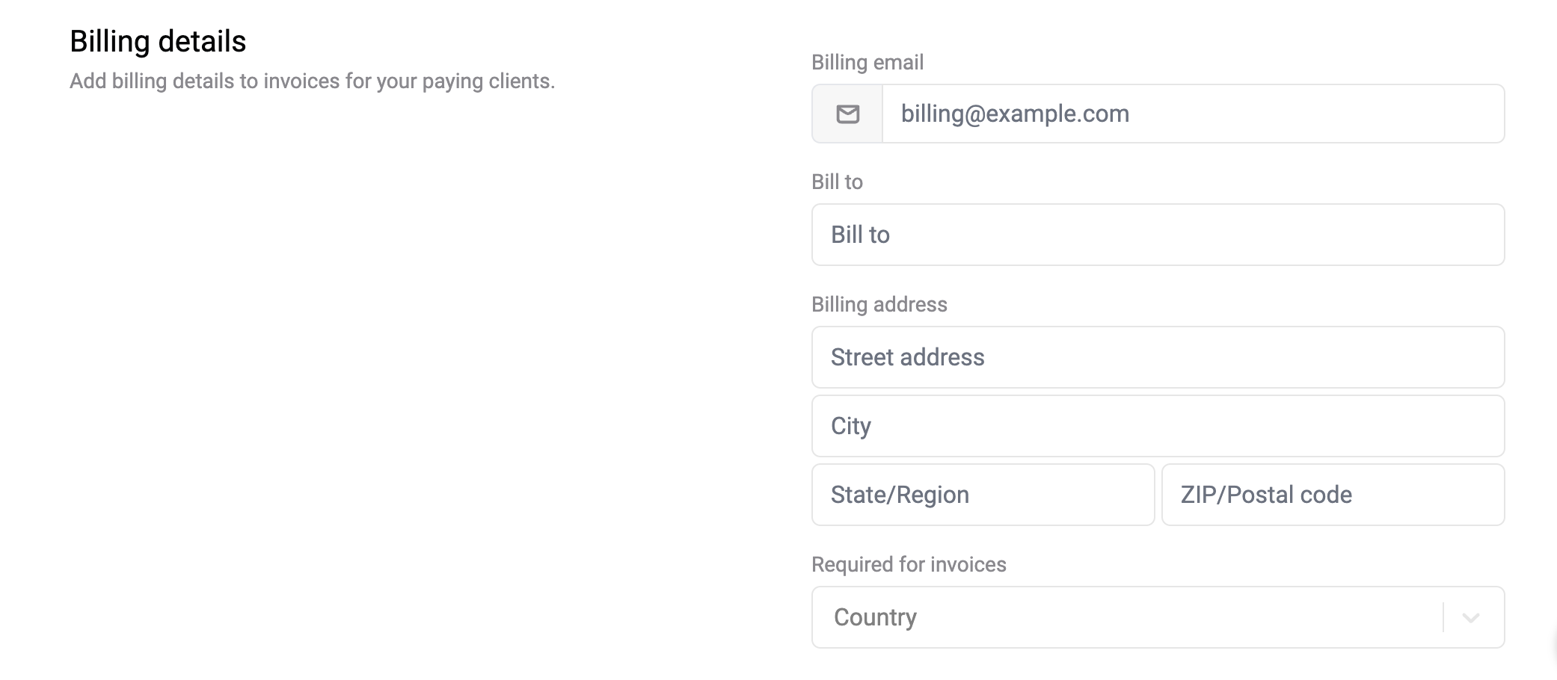Click the 'Billing email' label
Screen dimensions: 1557x680
pos(867,62)
